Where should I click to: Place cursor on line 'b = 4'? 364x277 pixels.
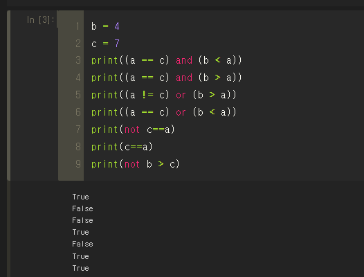pos(105,26)
